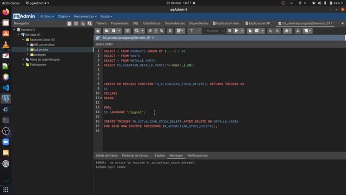Expand the Roles de Login/Grupos node

point(23,60)
